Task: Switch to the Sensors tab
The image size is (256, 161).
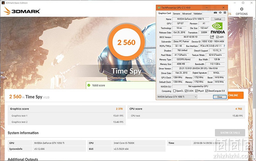Action: pos(176,14)
